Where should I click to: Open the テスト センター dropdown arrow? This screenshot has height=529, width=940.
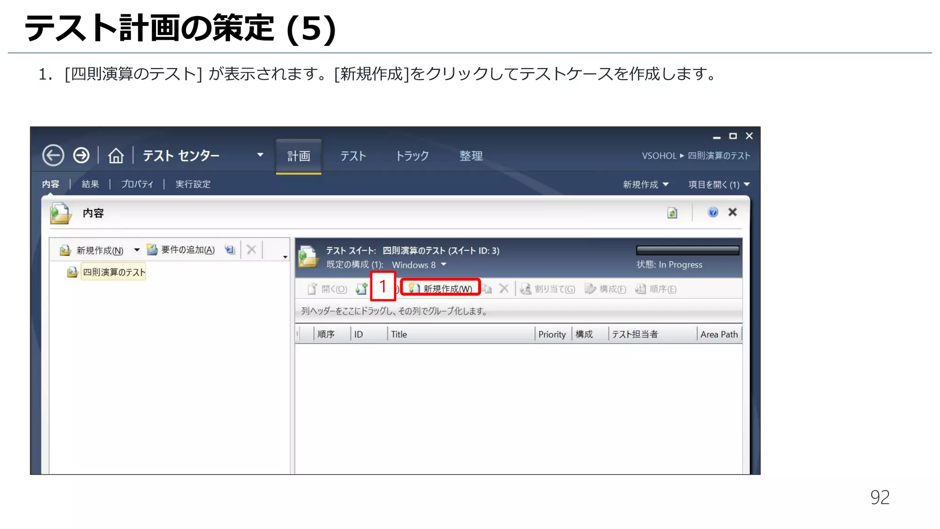[x=260, y=155]
